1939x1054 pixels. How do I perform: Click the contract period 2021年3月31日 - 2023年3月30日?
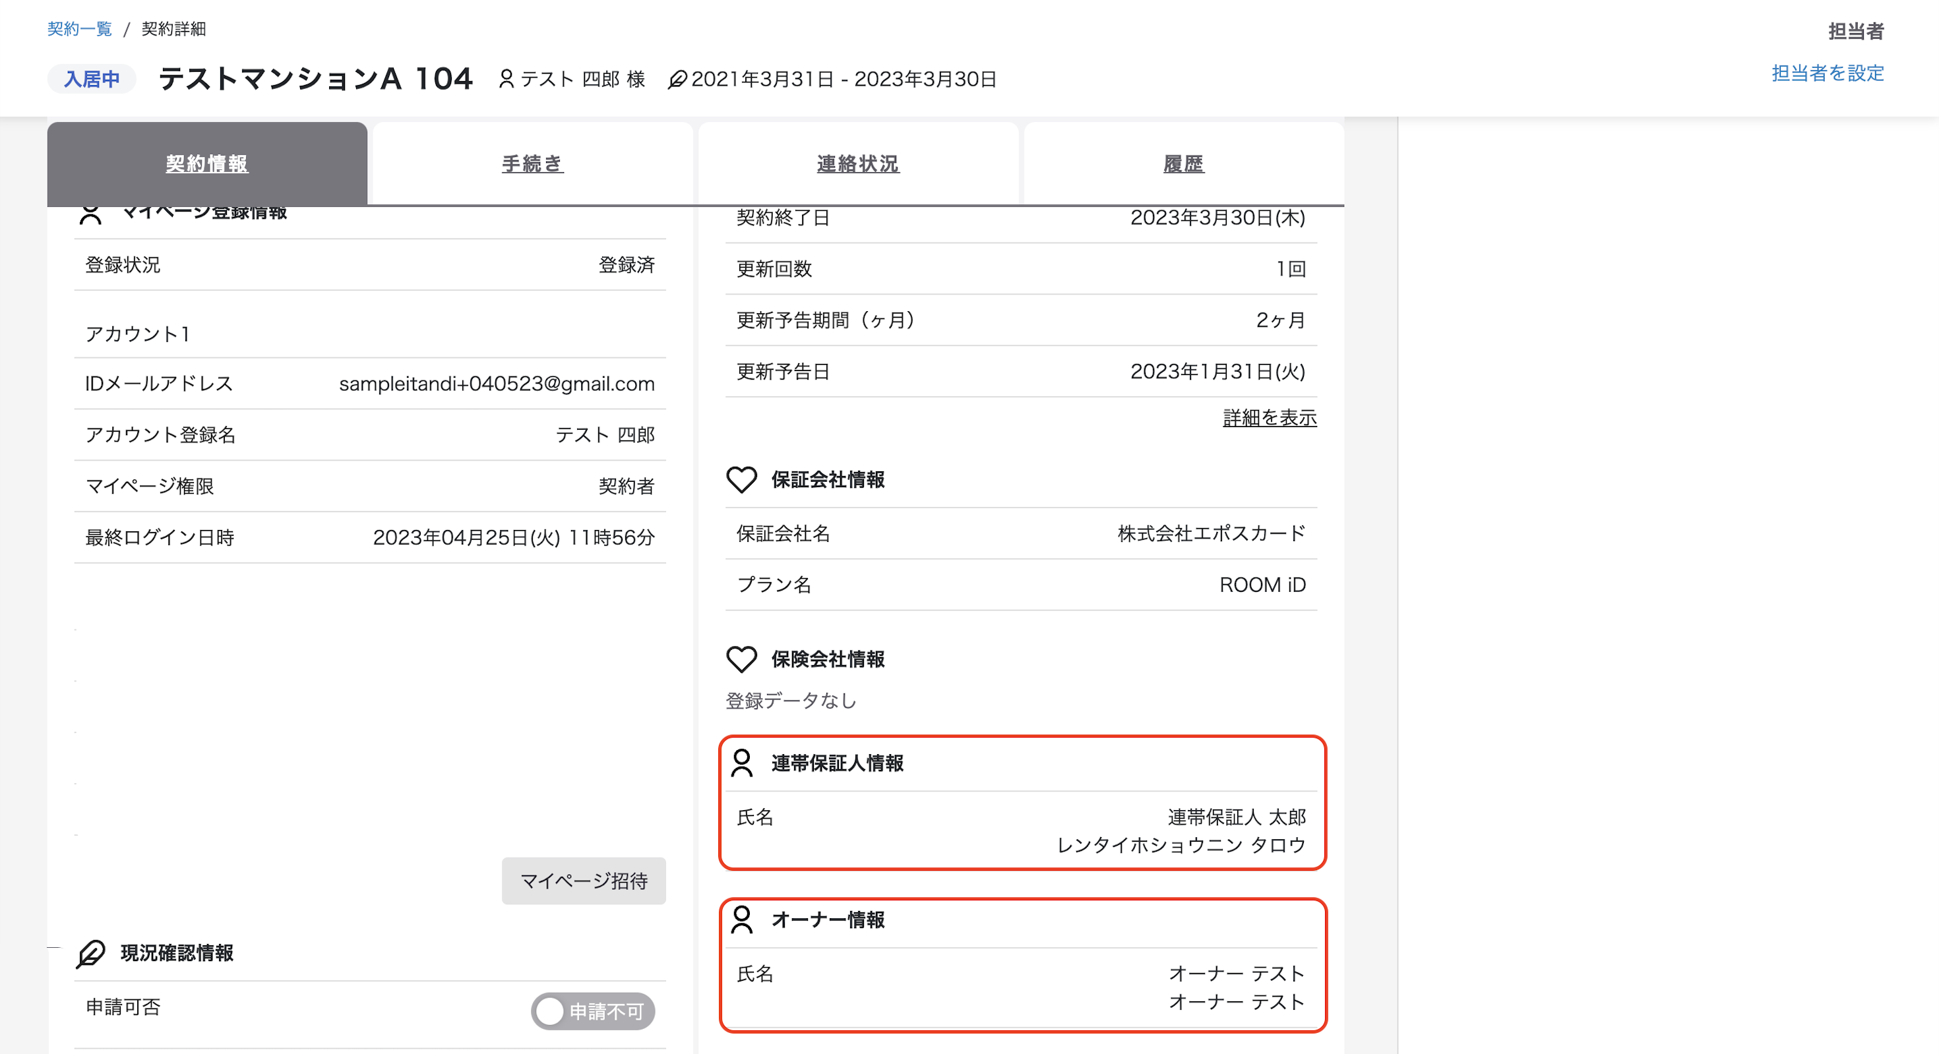[844, 79]
